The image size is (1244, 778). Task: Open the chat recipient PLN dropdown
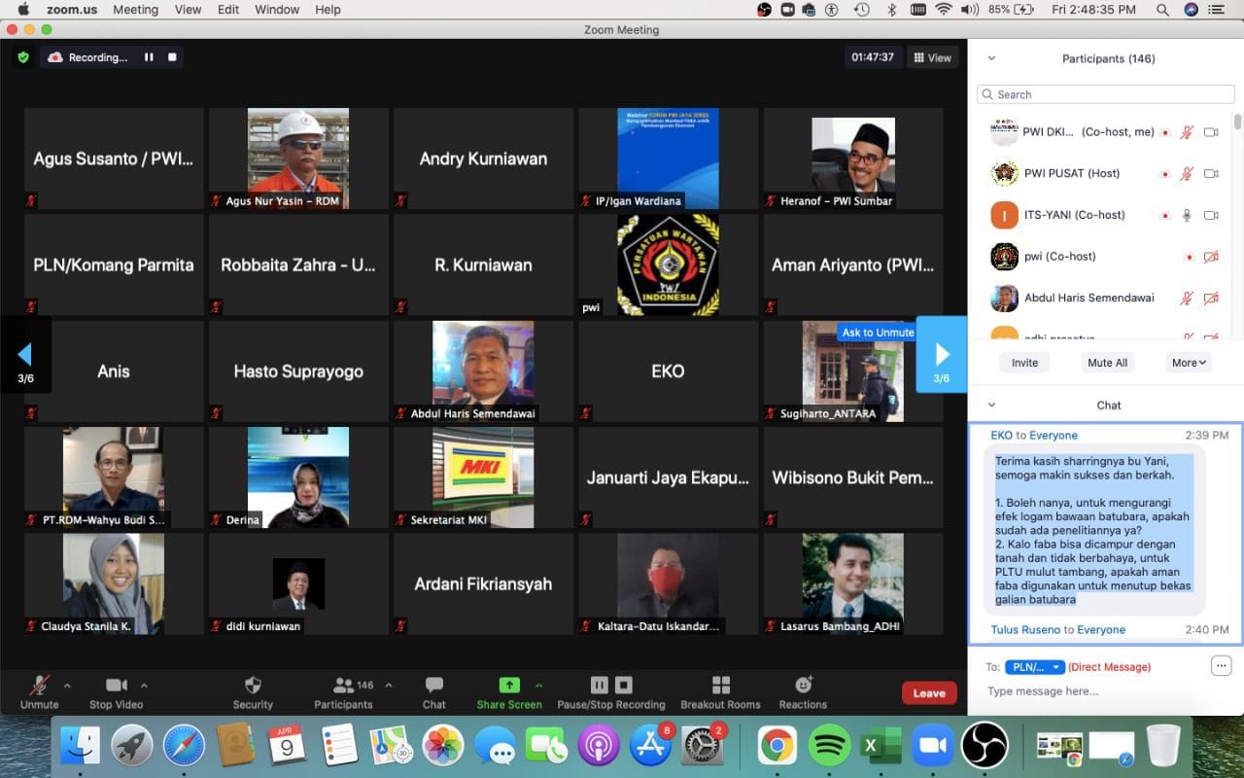(1034, 667)
